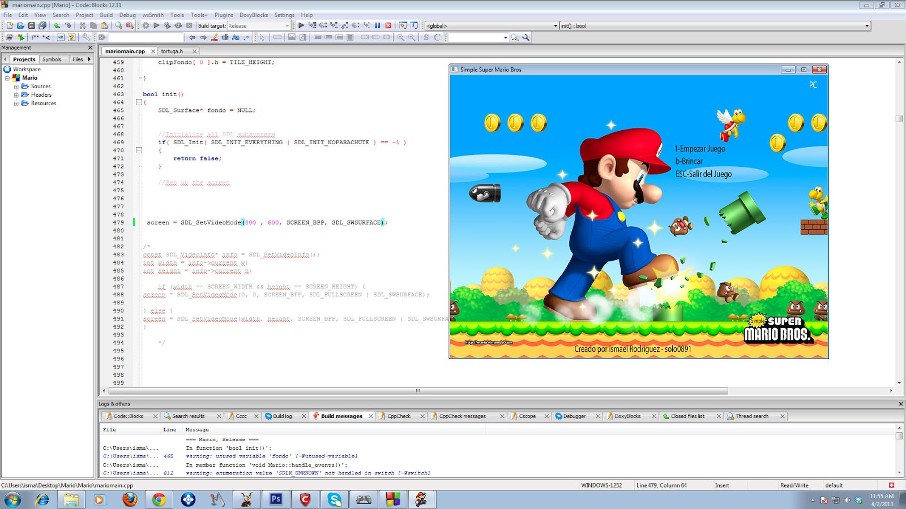Click the Cut scissors icon
The width and height of the screenshot is (906, 509).
(83, 25)
